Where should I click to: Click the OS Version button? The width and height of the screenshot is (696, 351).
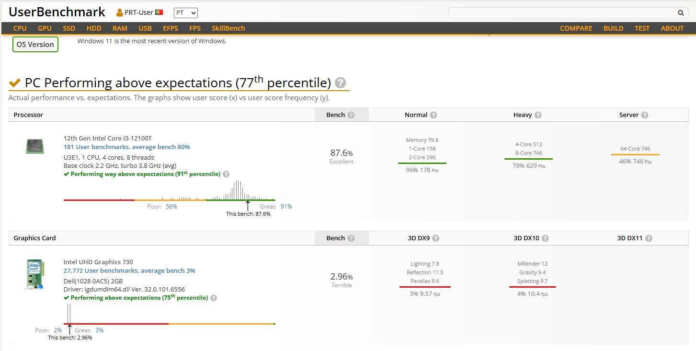pos(35,45)
